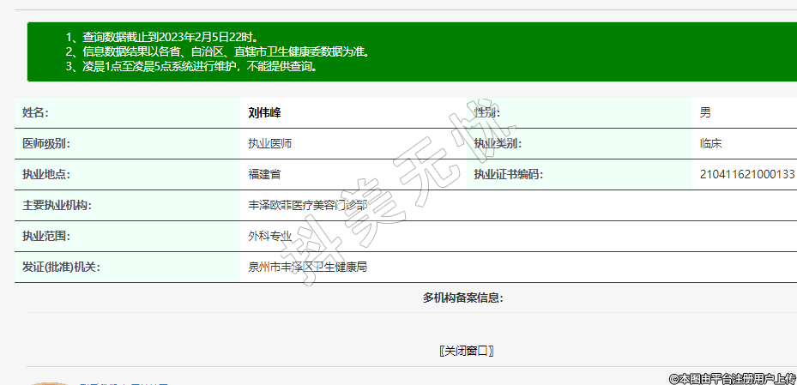Viewport: 797px width, 385px height.
Task: Click the 临床 practice category value
Action: click(710, 143)
